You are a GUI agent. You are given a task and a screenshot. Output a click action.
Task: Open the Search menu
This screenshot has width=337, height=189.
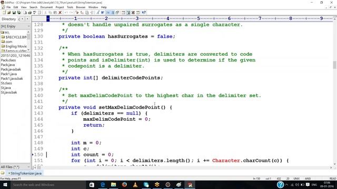33,7
